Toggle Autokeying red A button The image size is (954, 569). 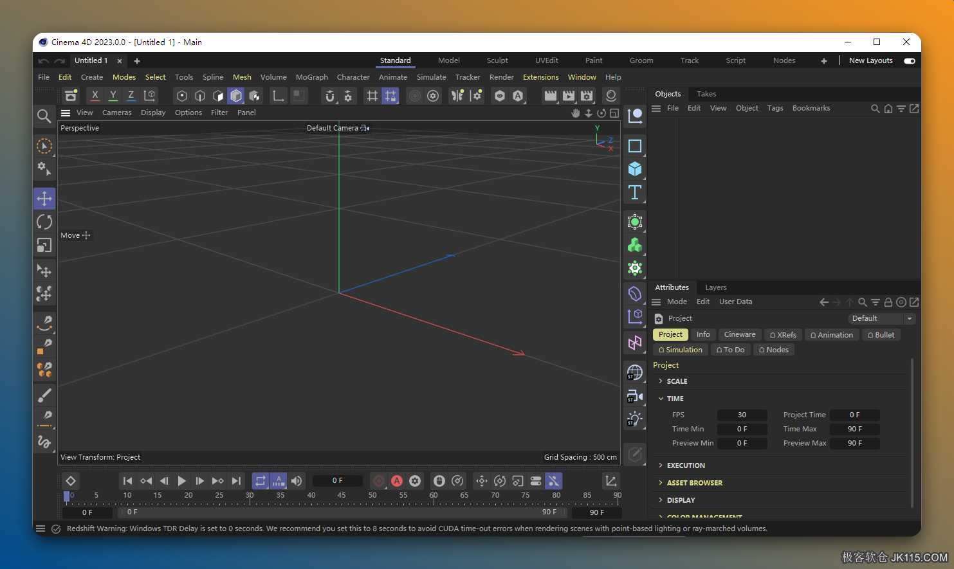click(397, 481)
